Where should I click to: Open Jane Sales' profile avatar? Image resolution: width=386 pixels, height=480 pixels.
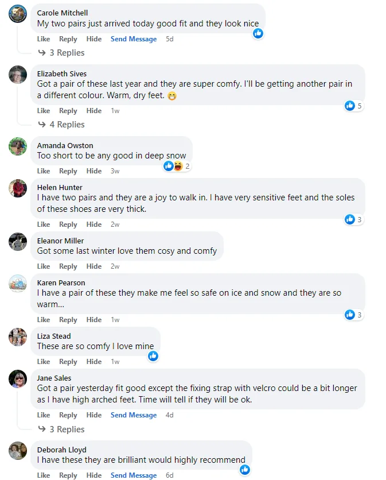coord(18,379)
